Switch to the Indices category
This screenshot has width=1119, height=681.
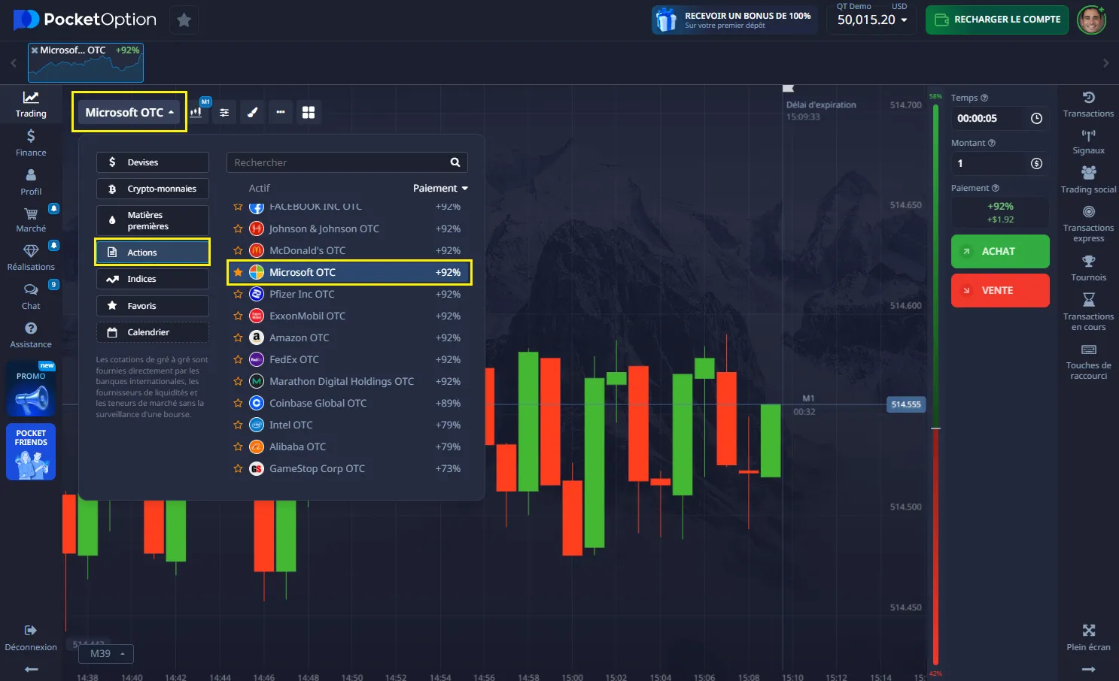pos(153,279)
